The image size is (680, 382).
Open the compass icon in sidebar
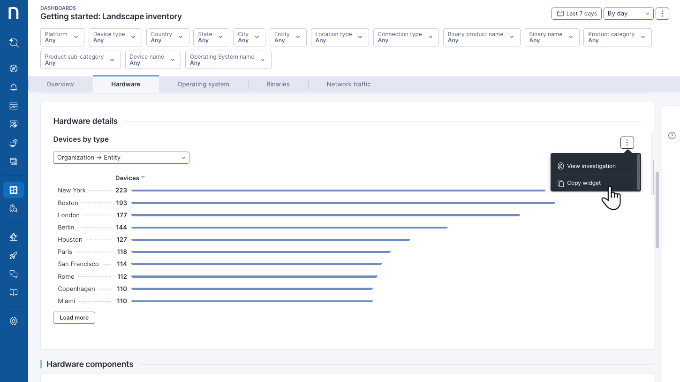click(14, 69)
